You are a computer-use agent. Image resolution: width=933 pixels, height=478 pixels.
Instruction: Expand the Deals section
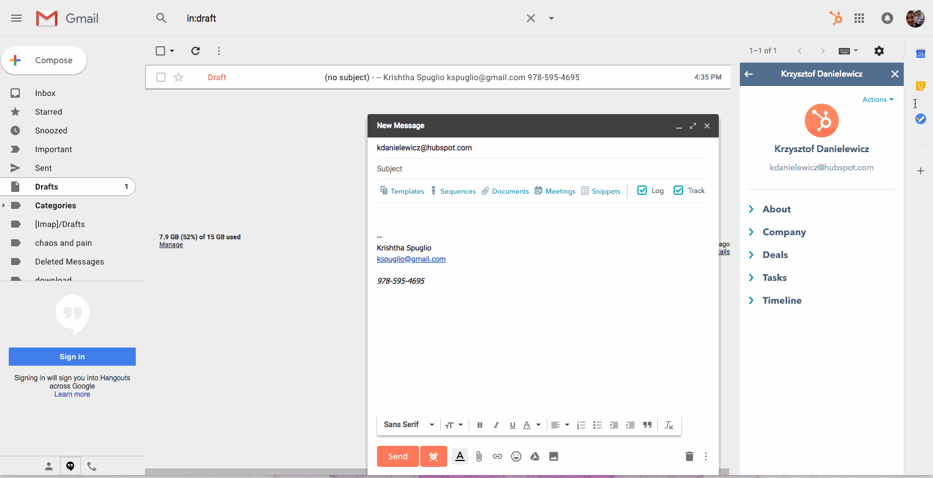click(x=775, y=255)
